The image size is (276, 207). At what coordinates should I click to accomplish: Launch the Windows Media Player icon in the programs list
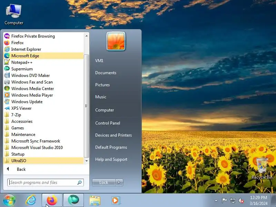pos(7,95)
